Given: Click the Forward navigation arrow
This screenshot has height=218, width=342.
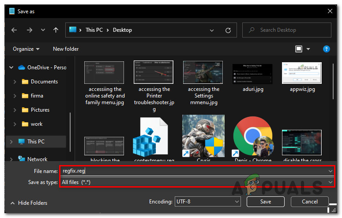Looking at the screenshot, I should (28, 30).
